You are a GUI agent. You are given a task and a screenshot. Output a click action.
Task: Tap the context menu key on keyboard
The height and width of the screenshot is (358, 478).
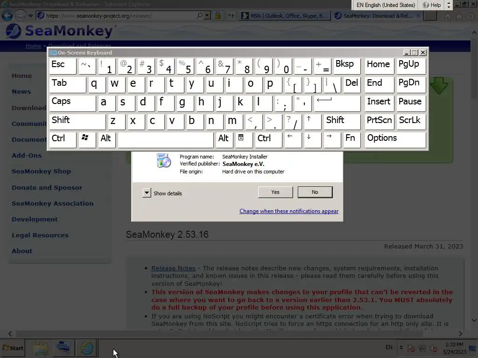(244, 140)
